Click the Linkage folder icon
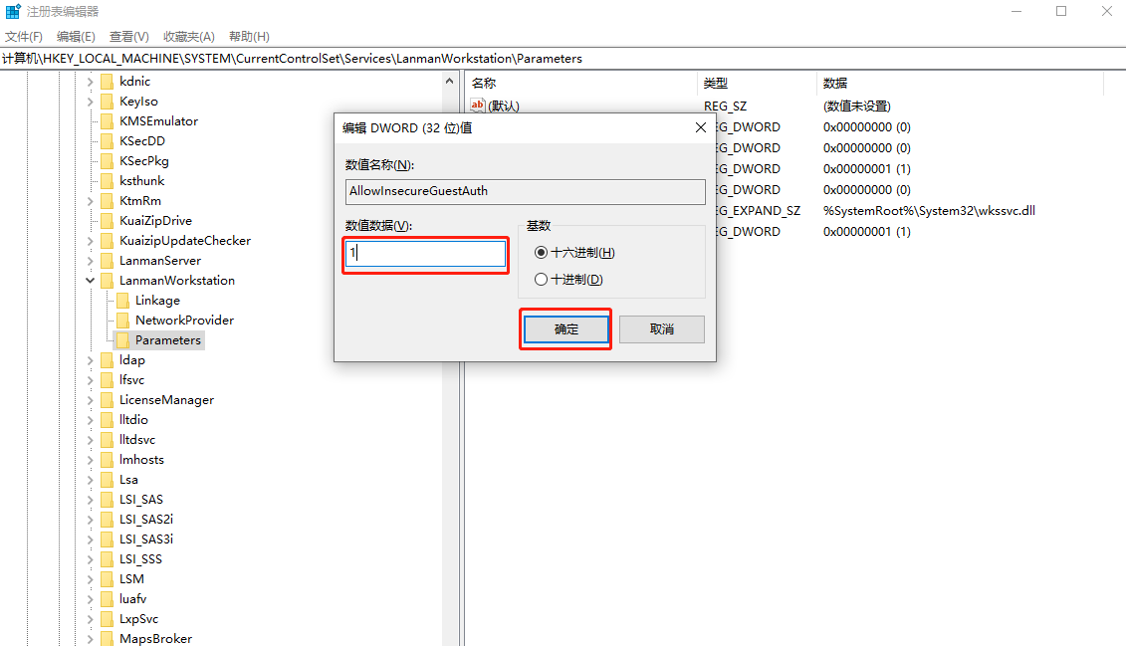The height and width of the screenshot is (646, 1126). [122, 301]
